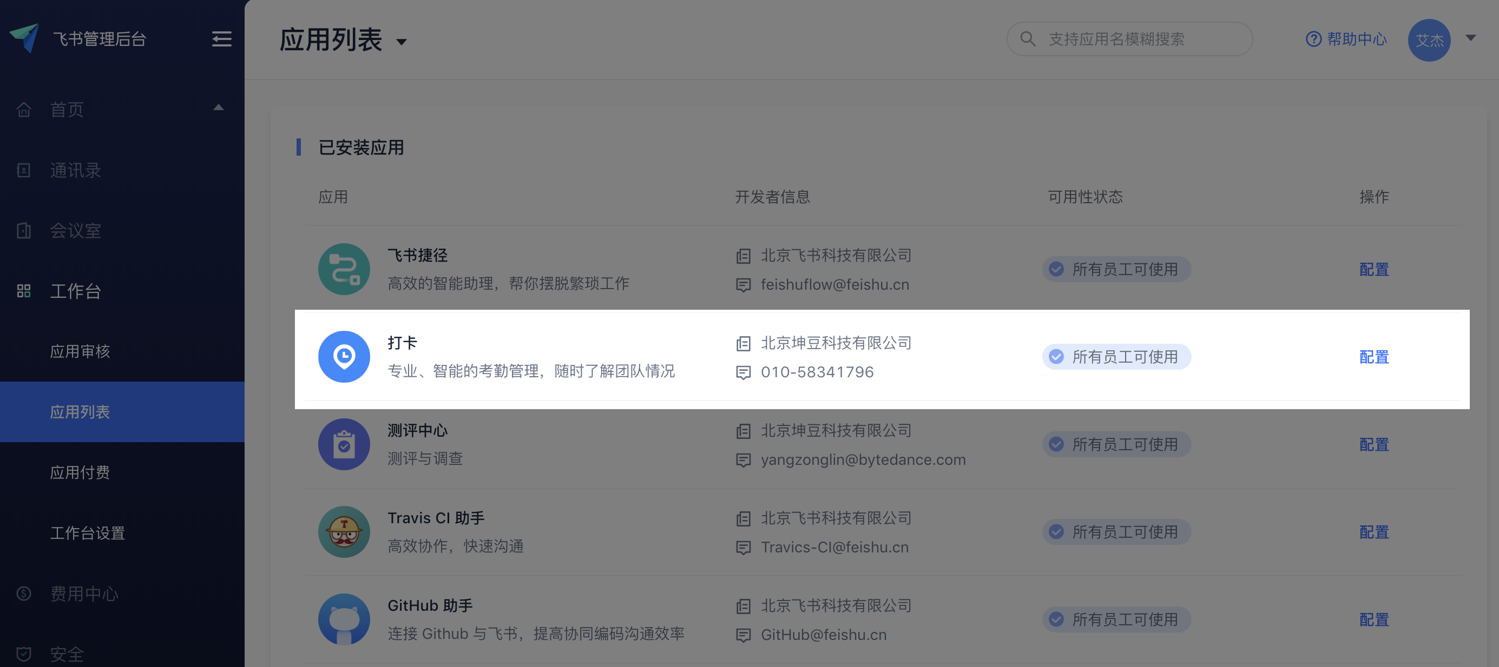The width and height of the screenshot is (1499, 667).
Task: Click the home icon in the sidebar
Action: 24,109
